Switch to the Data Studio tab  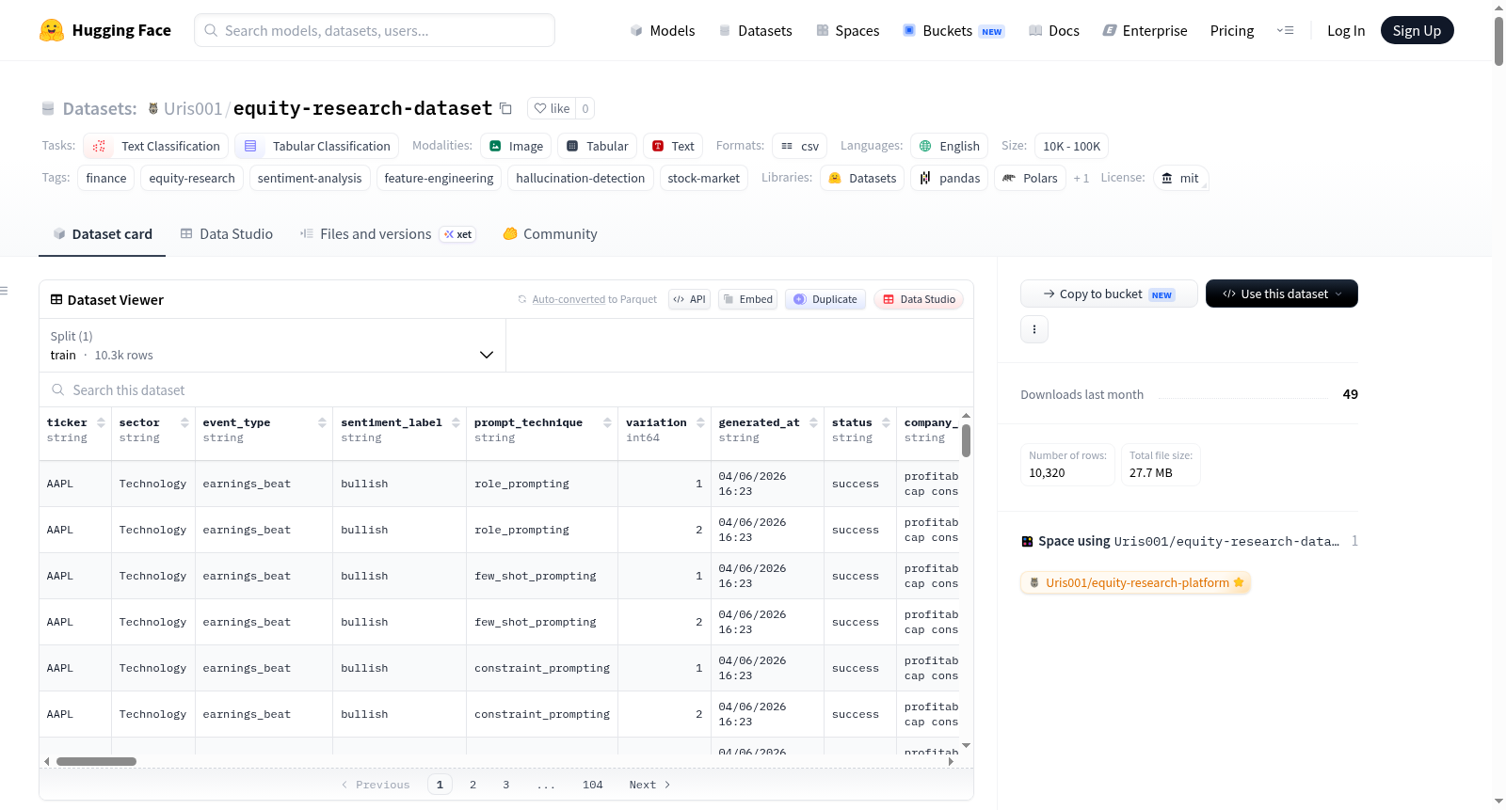point(226,234)
